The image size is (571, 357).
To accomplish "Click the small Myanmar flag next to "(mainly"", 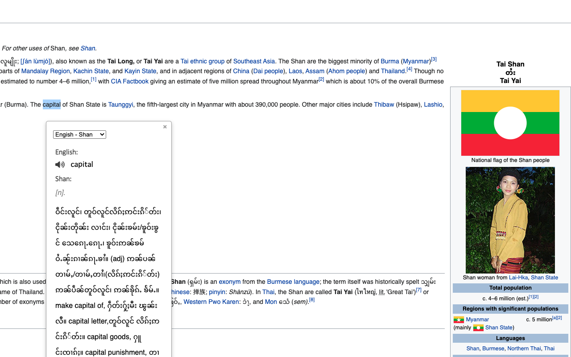I will [x=478, y=327].
